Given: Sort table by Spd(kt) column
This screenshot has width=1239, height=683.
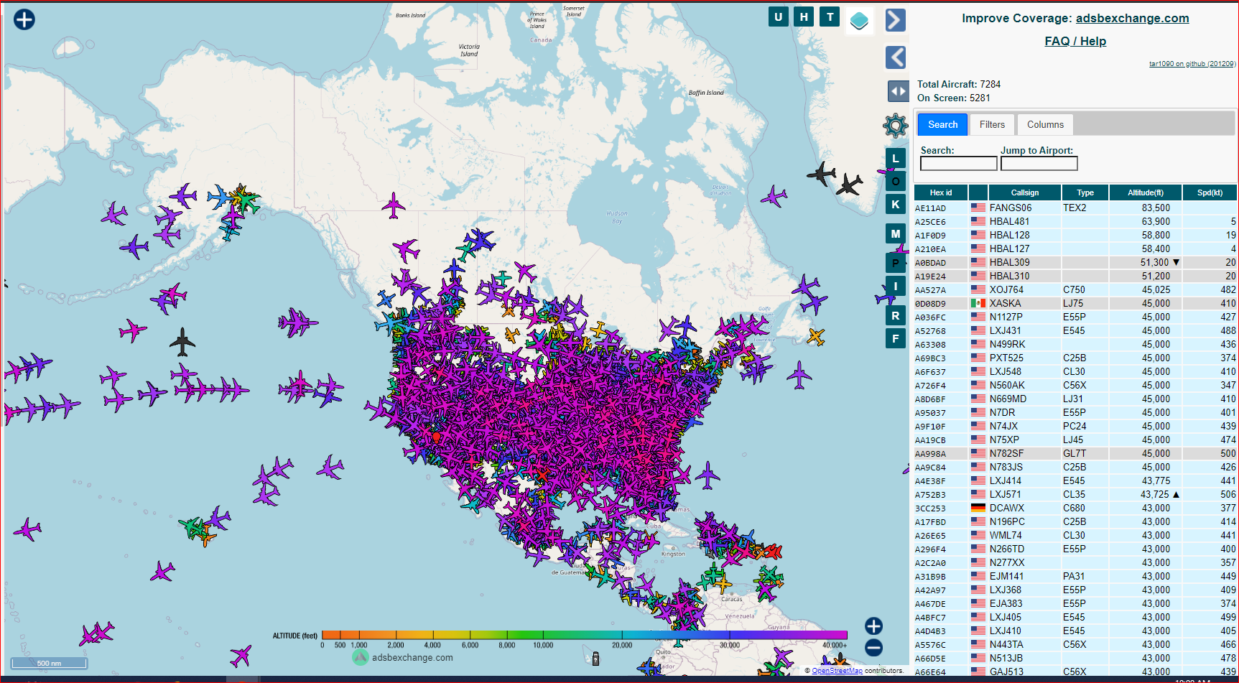Looking at the screenshot, I should click(x=1210, y=192).
